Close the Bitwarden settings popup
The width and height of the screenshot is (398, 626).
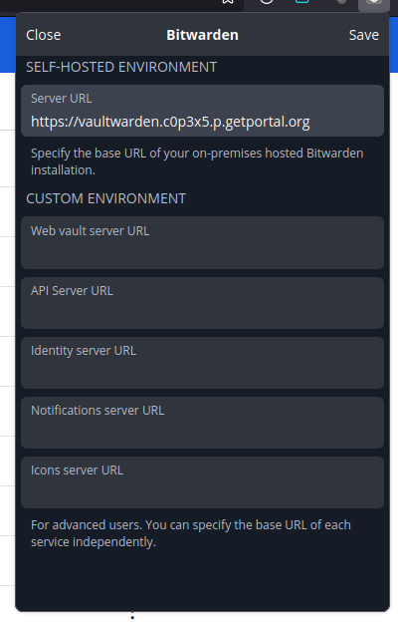[x=44, y=35]
